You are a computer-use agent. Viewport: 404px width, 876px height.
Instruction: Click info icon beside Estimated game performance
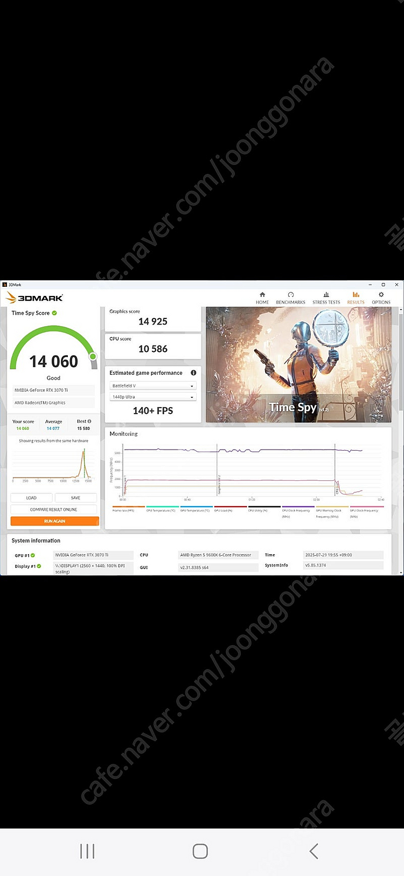pyautogui.click(x=193, y=373)
